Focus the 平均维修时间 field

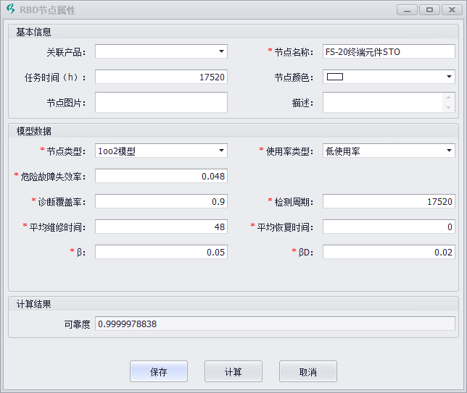[x=161, y=227]
